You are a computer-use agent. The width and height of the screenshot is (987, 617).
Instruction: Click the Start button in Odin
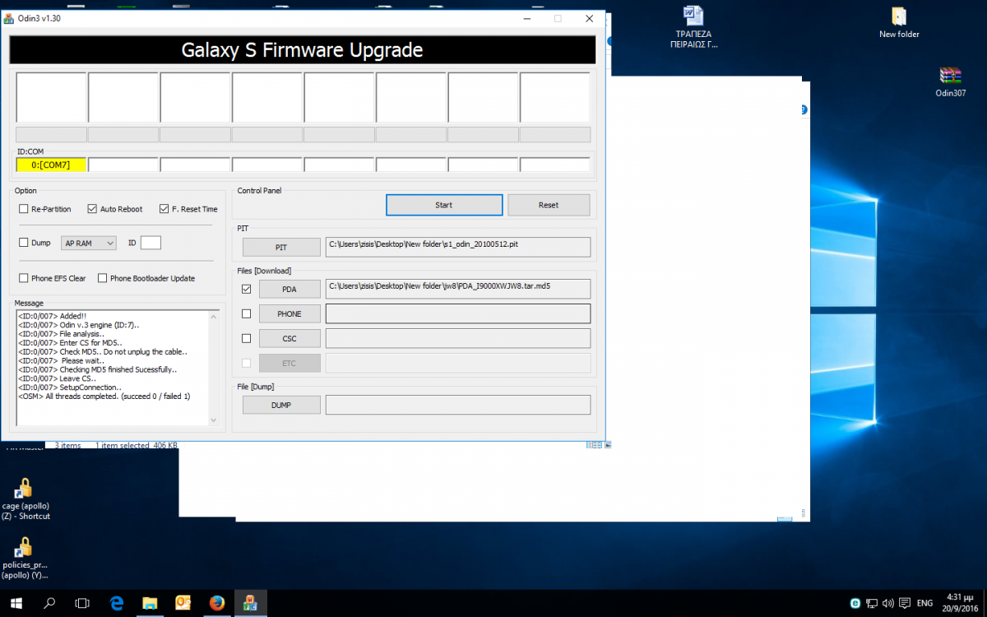(x=444, y=205)
